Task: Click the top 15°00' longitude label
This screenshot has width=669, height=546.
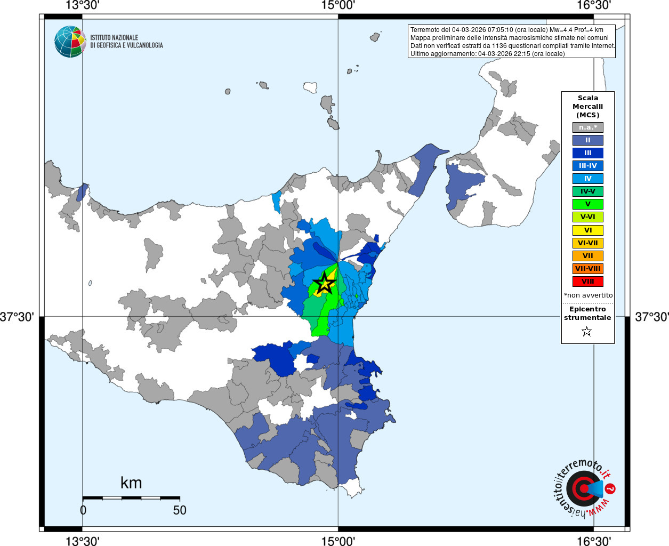Action: (x=338, y=5)
